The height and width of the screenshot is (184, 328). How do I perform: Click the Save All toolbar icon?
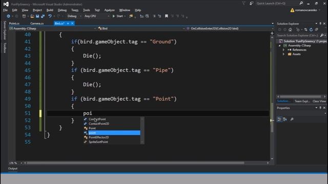43,16
